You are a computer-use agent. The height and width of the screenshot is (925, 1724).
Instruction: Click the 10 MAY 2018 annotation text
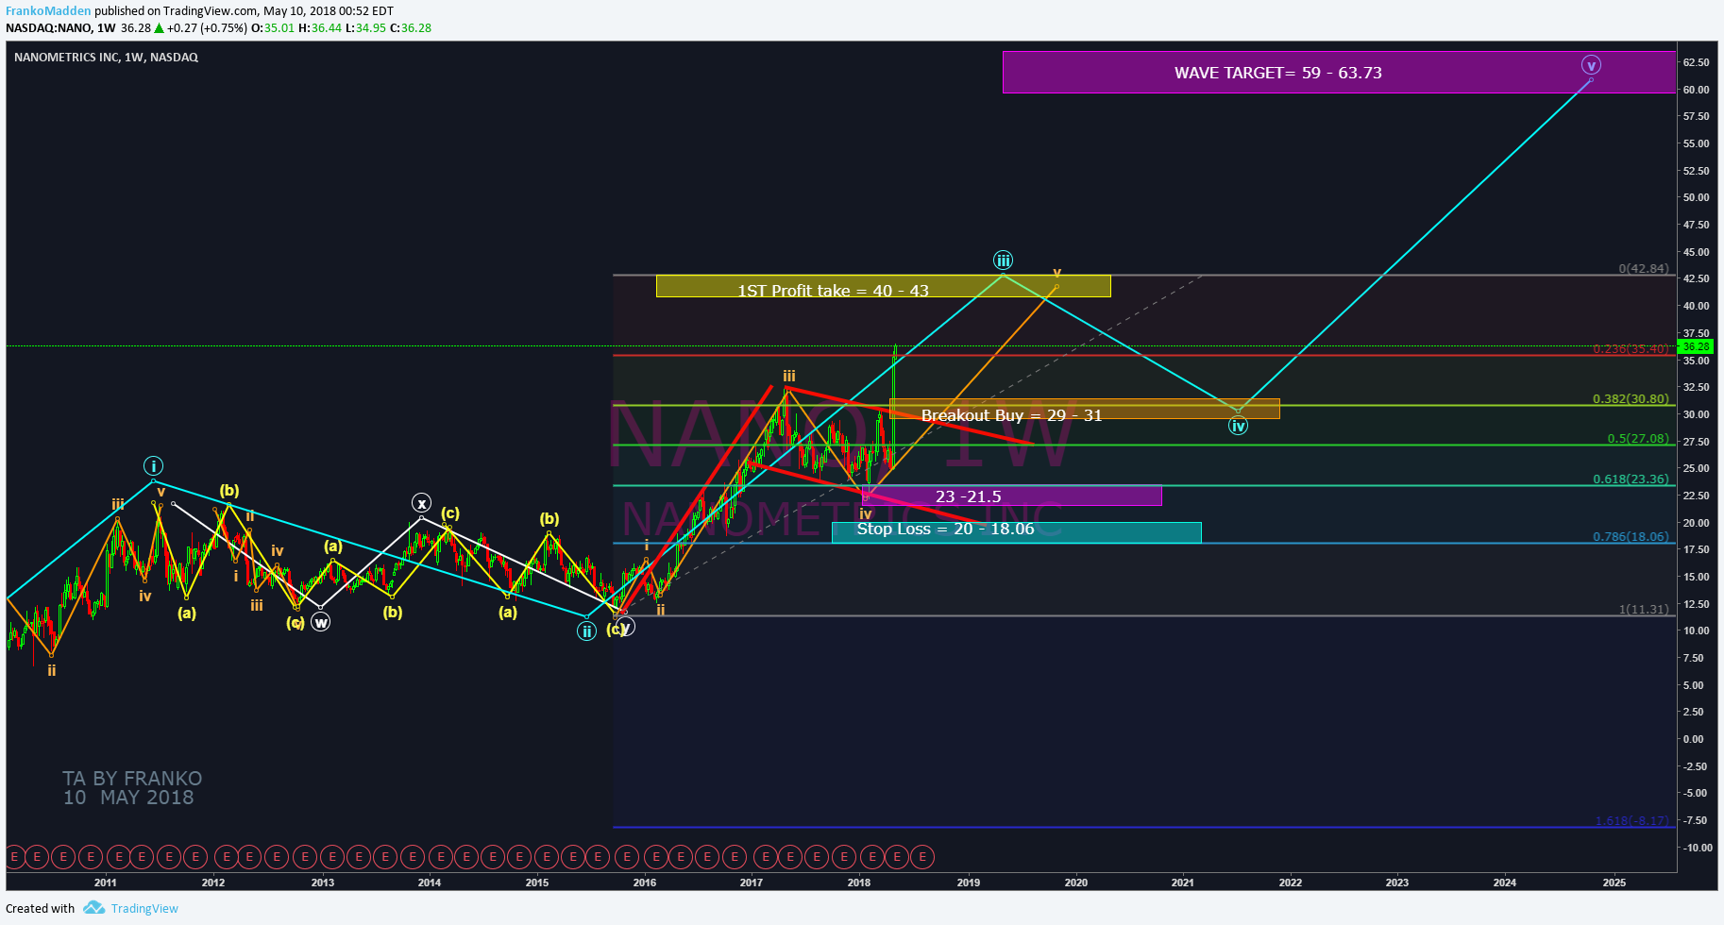(128, 798)
